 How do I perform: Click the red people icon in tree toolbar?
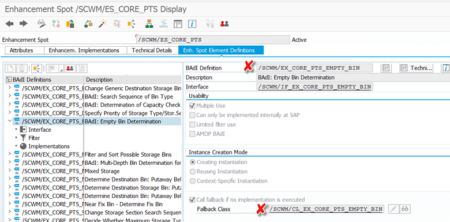[70, 68]
